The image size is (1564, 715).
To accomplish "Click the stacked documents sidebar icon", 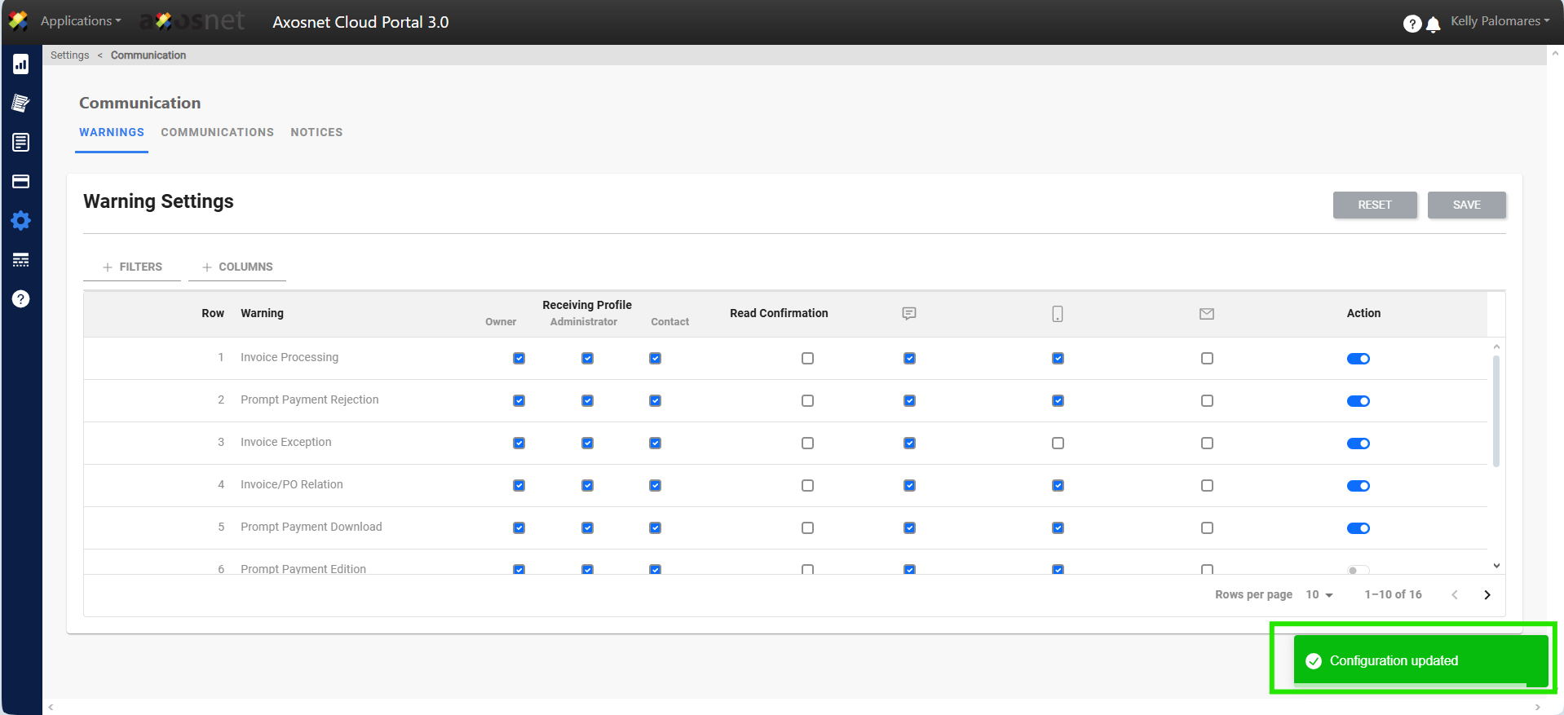I will [x=21, y=104].
